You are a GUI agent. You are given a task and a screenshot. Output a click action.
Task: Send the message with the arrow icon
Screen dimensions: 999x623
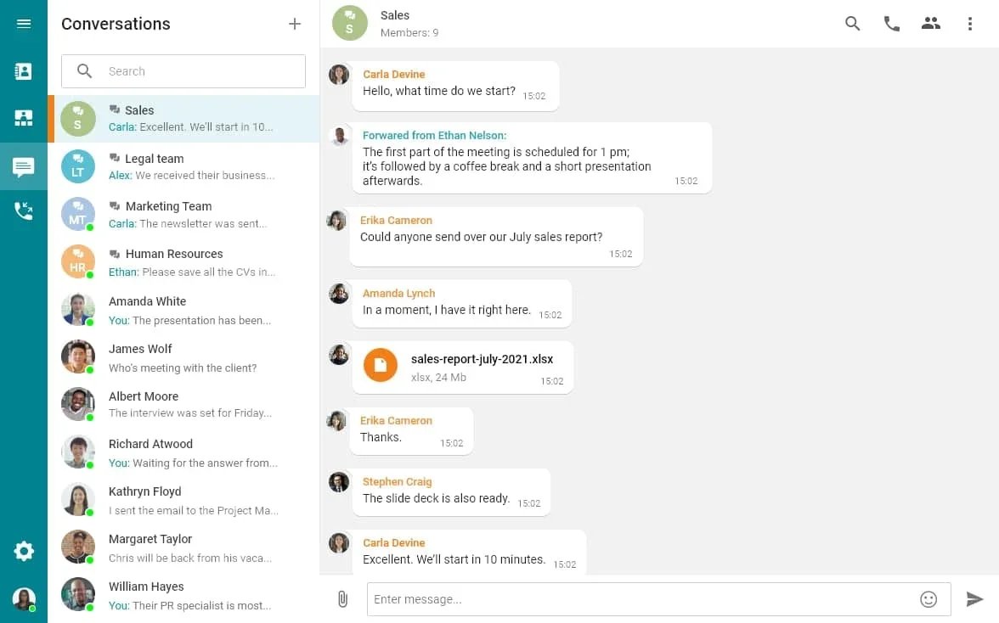coord(974,598)
